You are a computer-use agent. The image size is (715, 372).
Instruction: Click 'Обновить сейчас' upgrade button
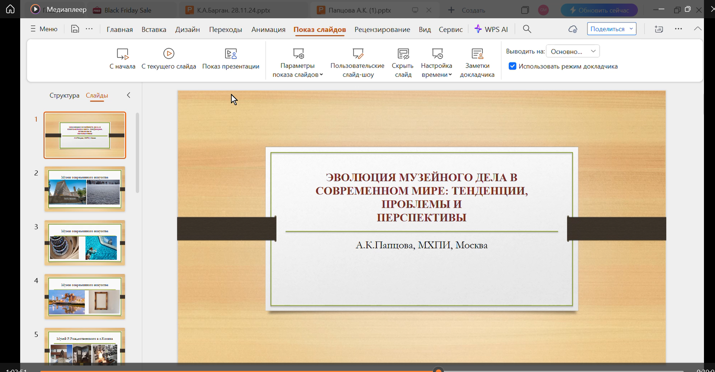point(599,10)
